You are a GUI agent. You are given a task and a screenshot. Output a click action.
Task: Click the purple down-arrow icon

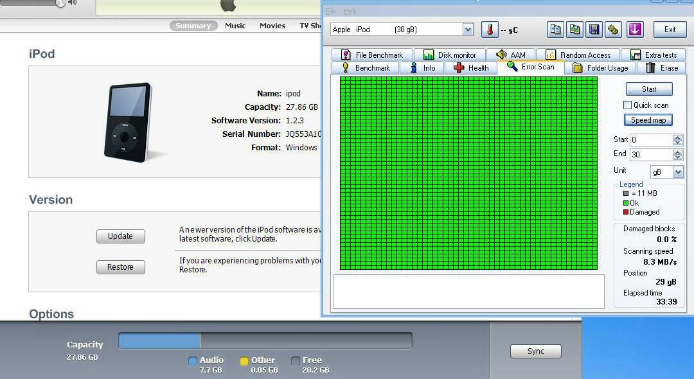click(x=635, y=30)
